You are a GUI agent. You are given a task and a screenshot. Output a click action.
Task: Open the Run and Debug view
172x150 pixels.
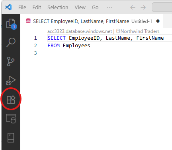[x=11, y=81]
